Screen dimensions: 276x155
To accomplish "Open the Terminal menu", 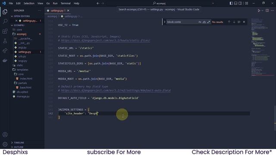I will coord(66,3).
